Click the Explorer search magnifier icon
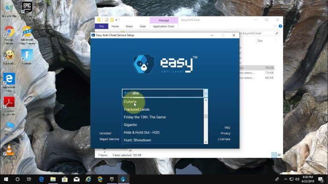The image size is (328, 184). [277, 33]
